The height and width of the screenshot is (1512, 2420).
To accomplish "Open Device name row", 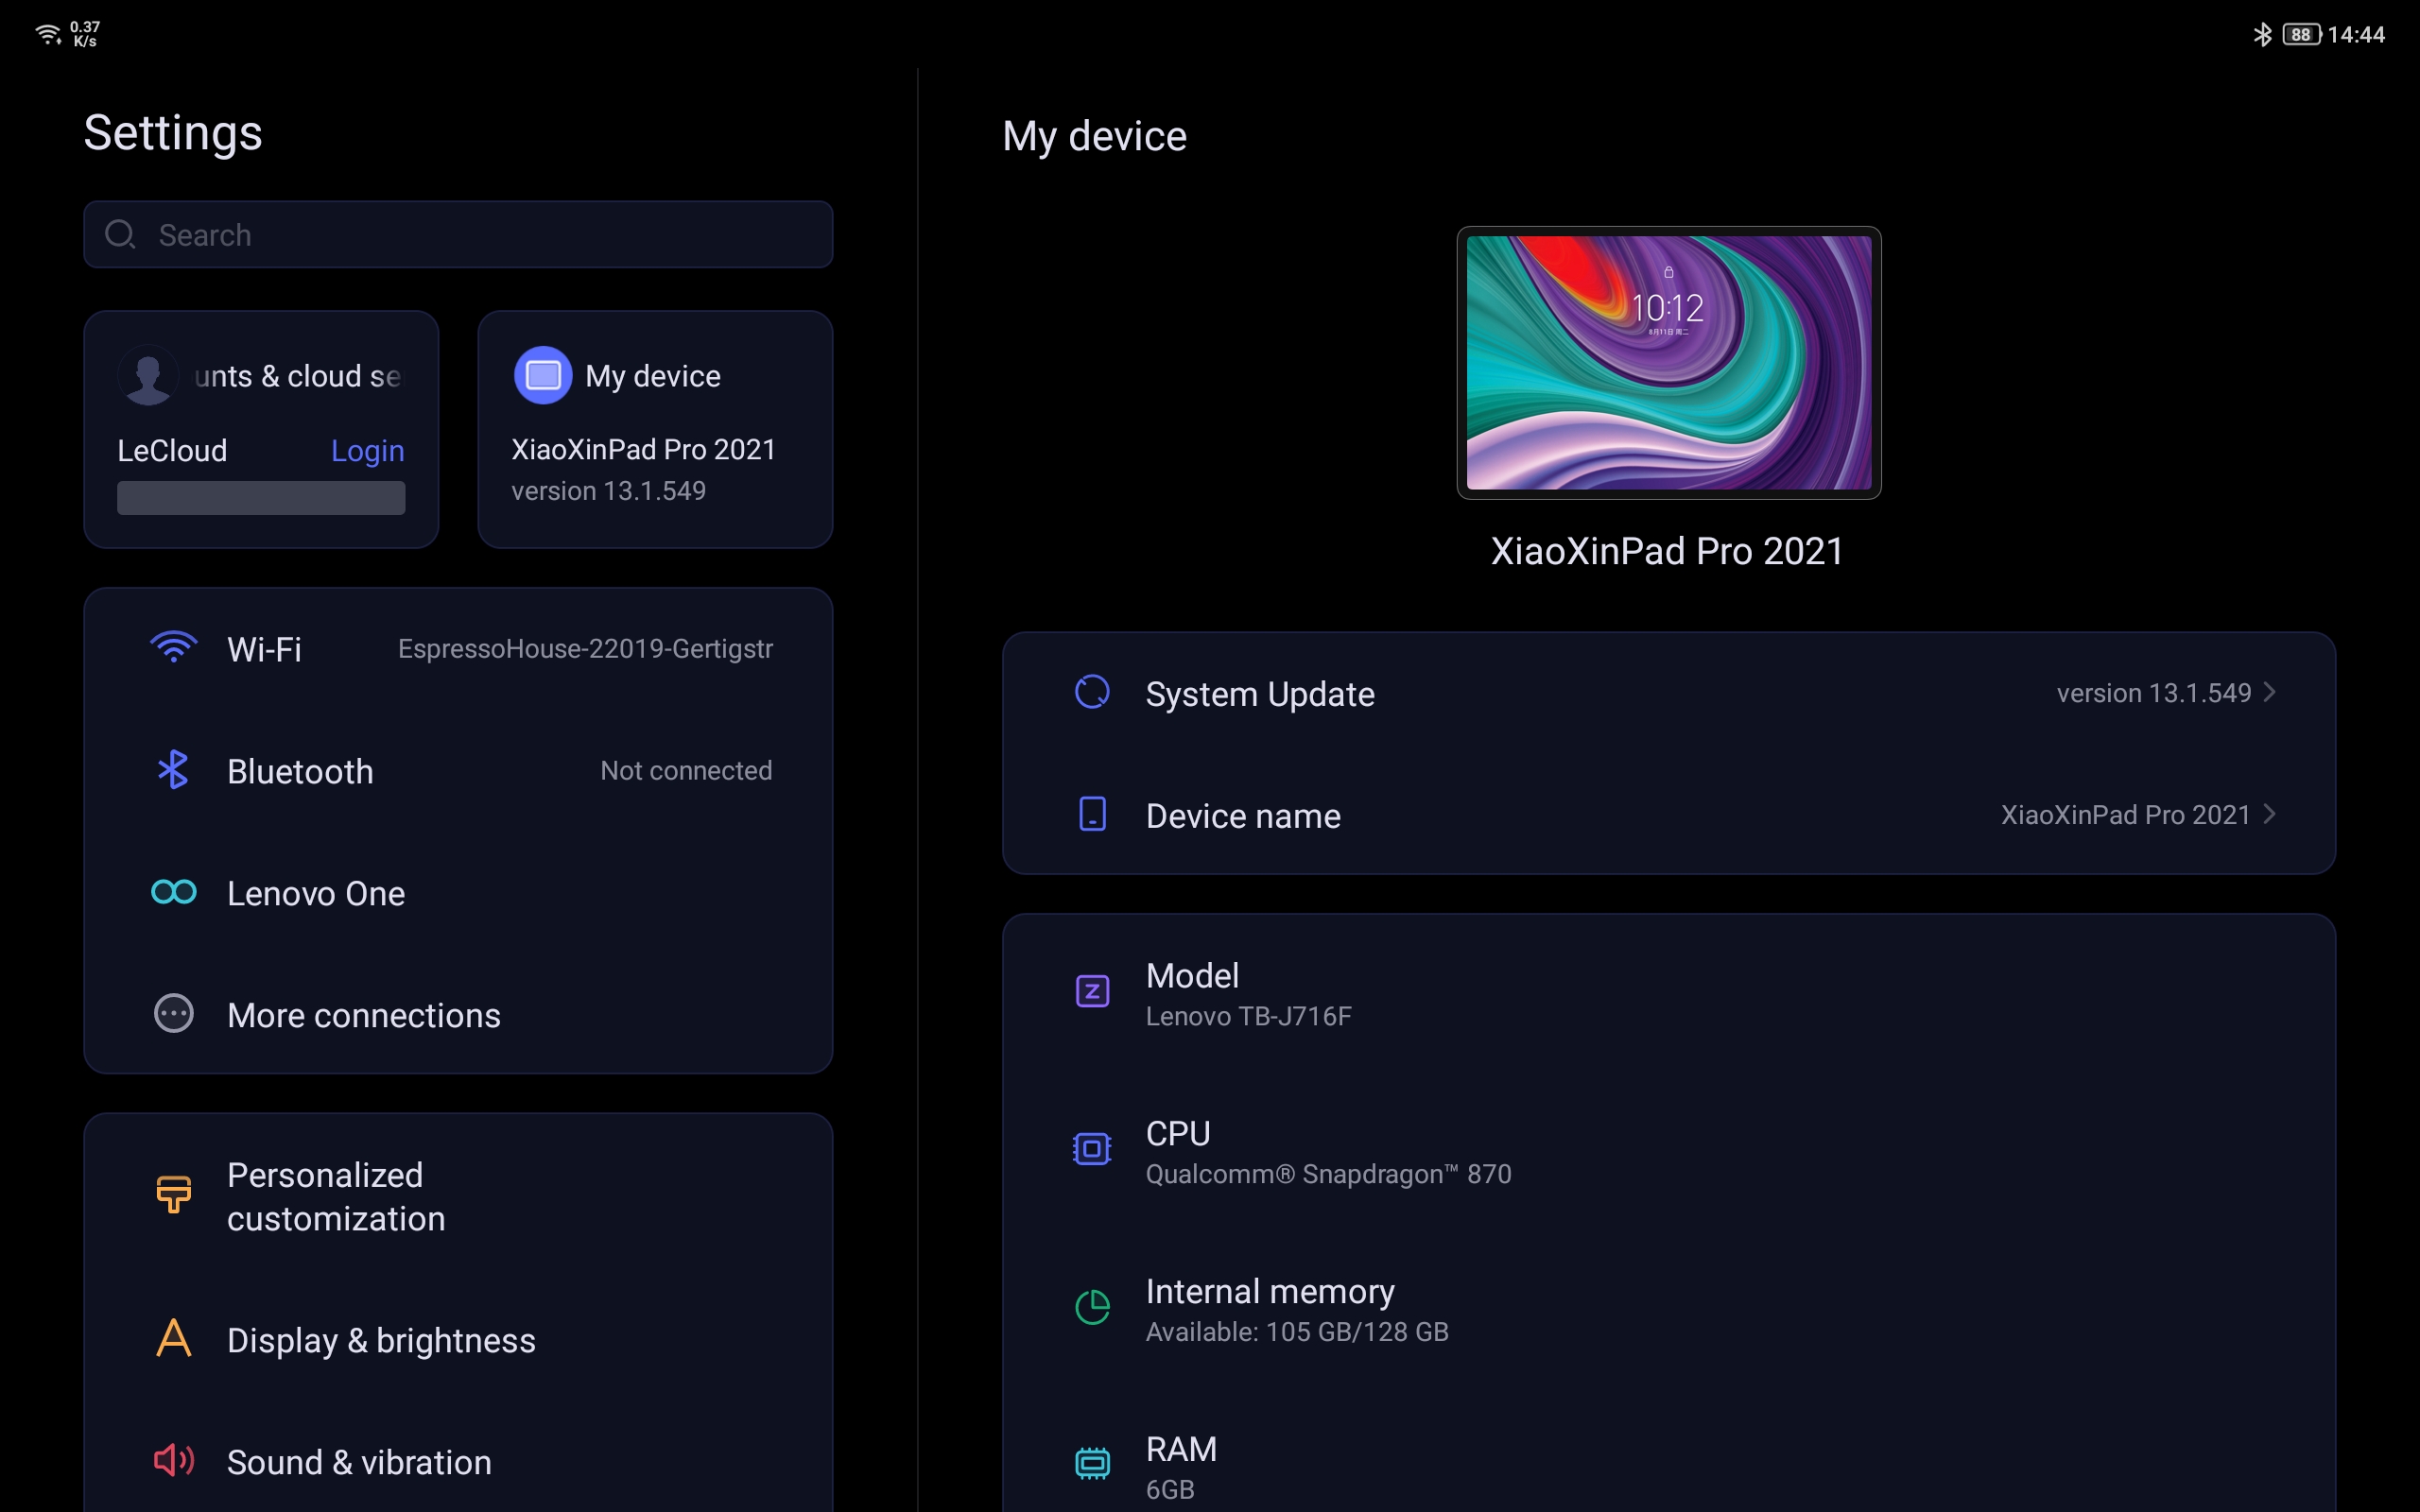I will 1668,815.
